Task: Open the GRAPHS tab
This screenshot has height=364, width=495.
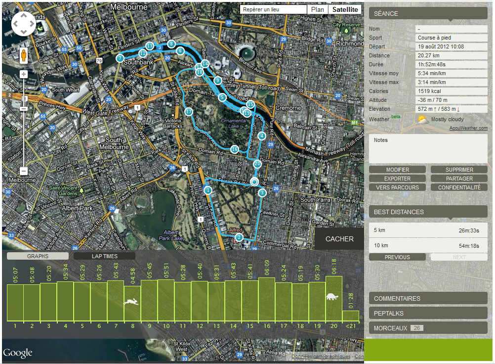Action: (38, 256)
